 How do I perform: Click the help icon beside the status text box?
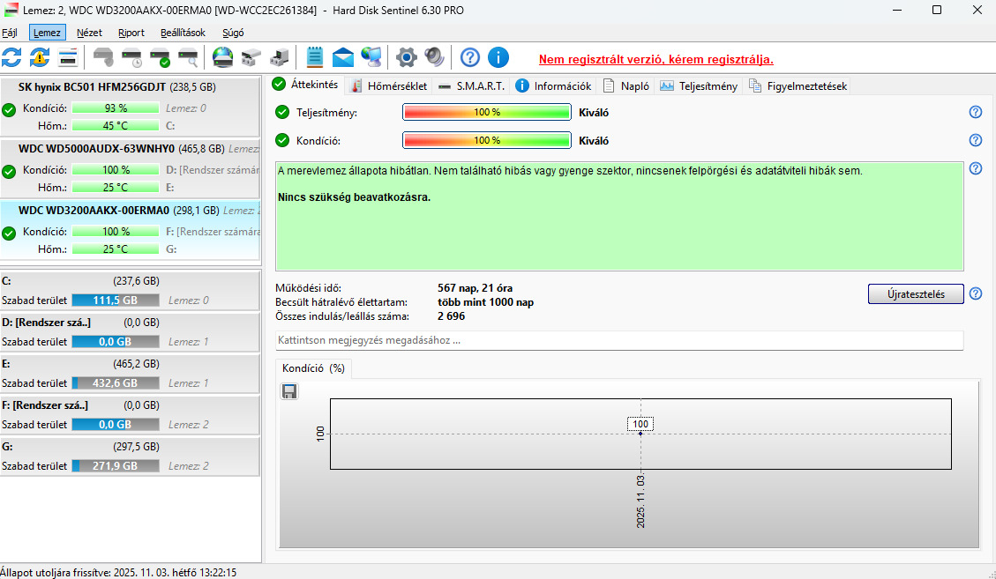[x=976, y=168]
